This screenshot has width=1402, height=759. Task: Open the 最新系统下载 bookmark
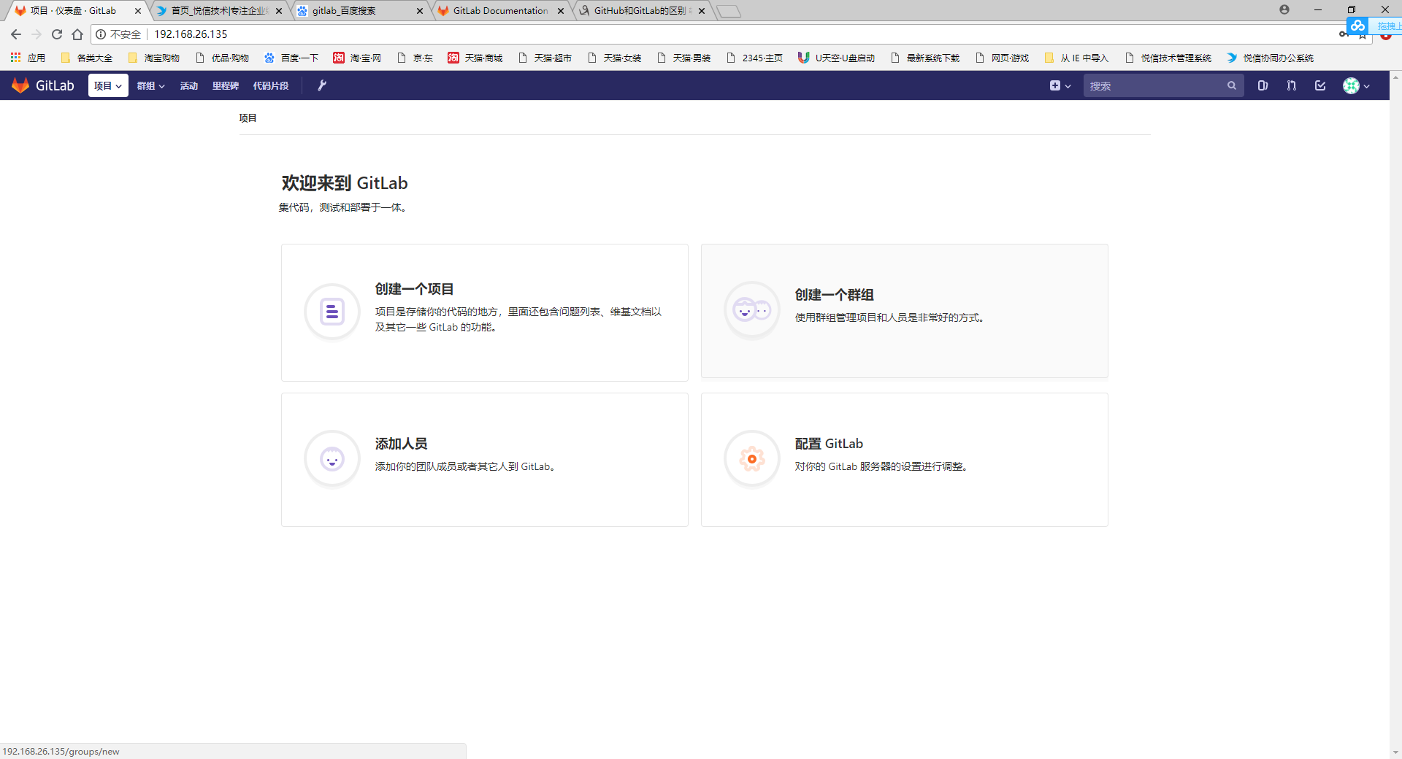point(925,58)
